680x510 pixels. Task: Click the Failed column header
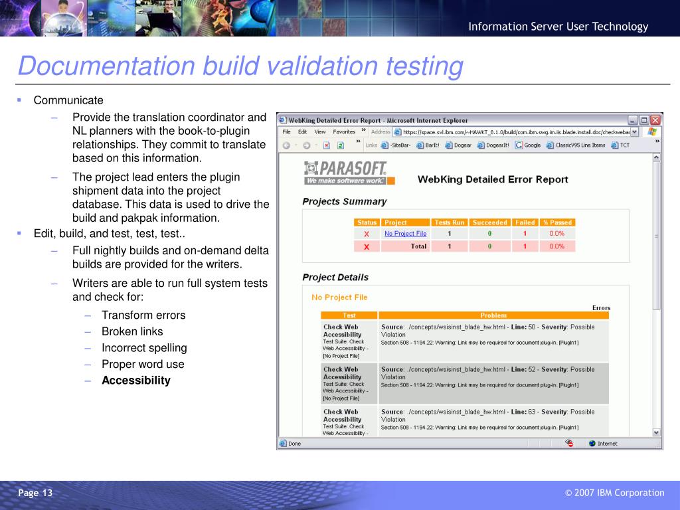525,222
